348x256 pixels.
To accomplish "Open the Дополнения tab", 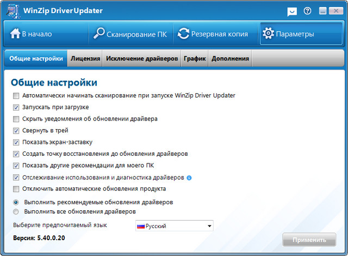I will 230,59.
